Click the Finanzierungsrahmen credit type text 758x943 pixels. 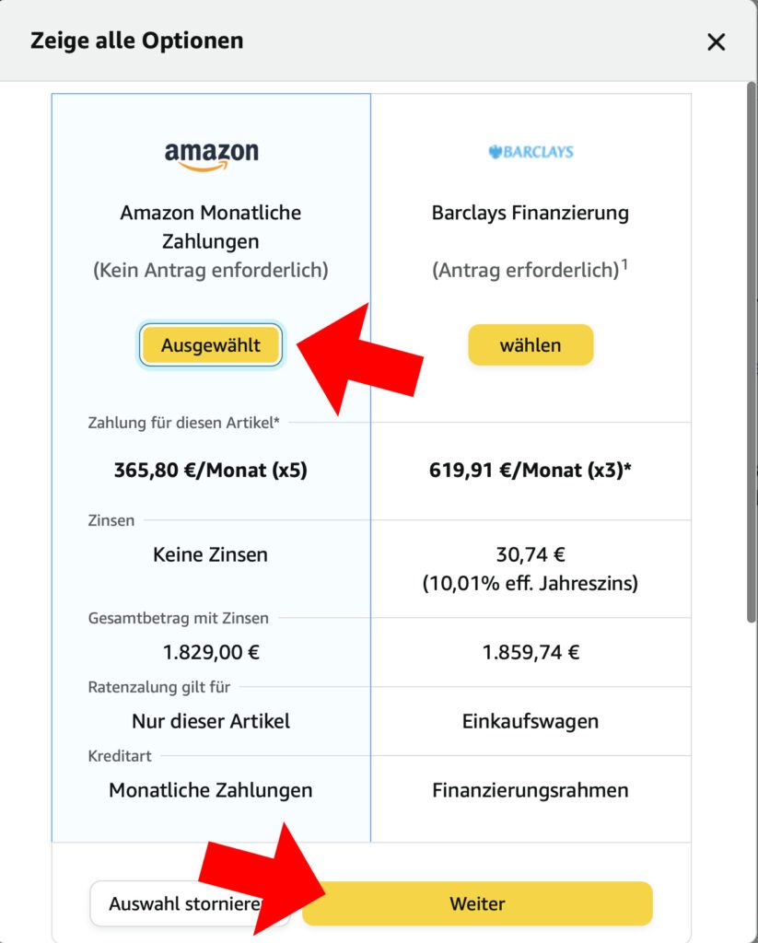pyautogui.click(x=531, y=790)
